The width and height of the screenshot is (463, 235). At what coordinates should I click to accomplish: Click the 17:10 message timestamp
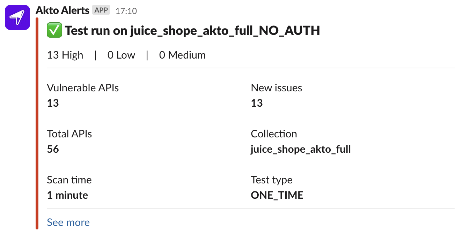coord(126,11)
